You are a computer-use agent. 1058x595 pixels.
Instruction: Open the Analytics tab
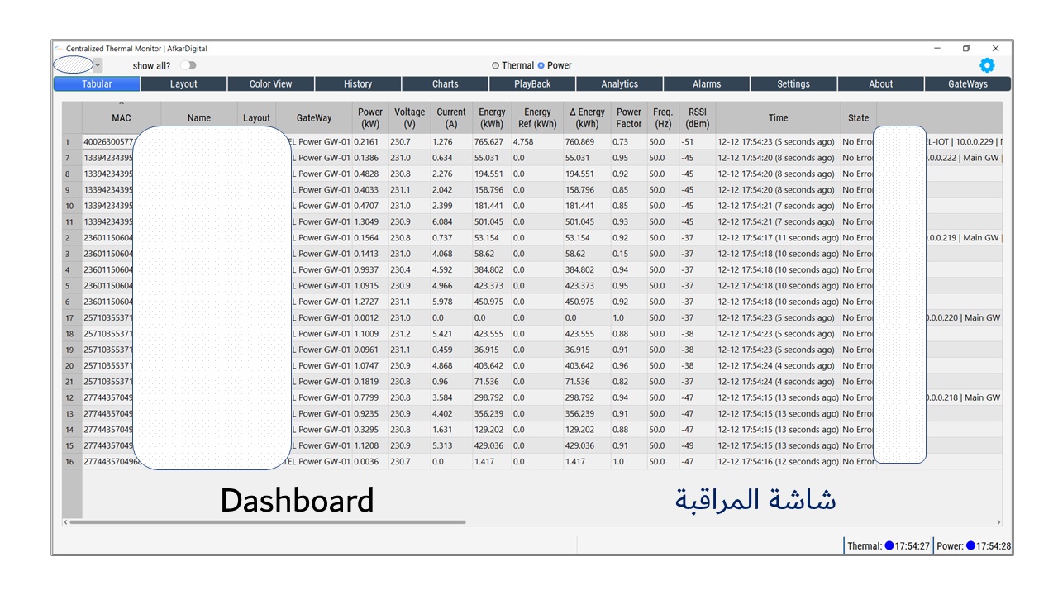[620, 83]
